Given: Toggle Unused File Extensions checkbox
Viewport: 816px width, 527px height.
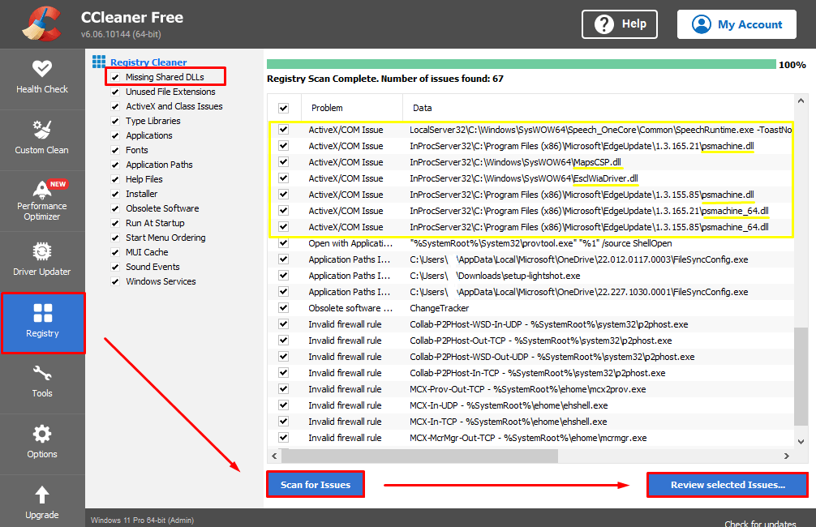Looking at the screenshot, I should click(115, 92).
